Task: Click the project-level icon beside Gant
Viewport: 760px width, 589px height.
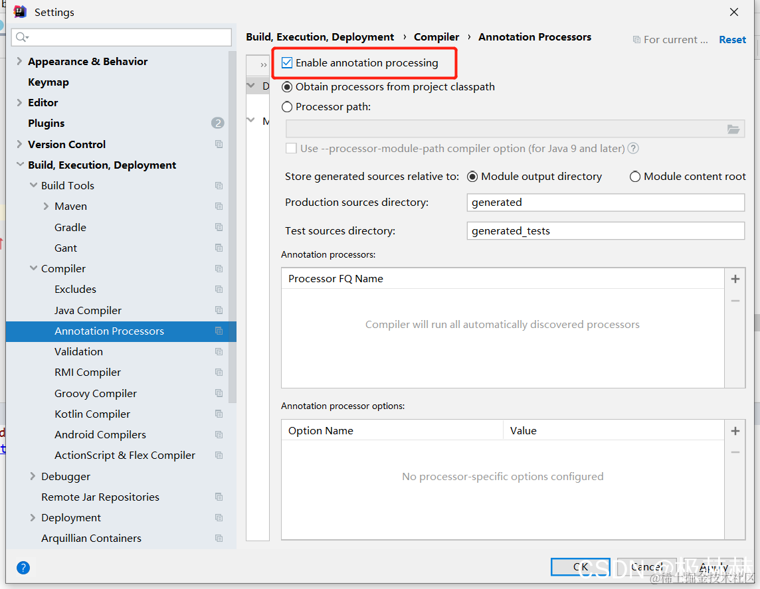Action: click(219, 248)
